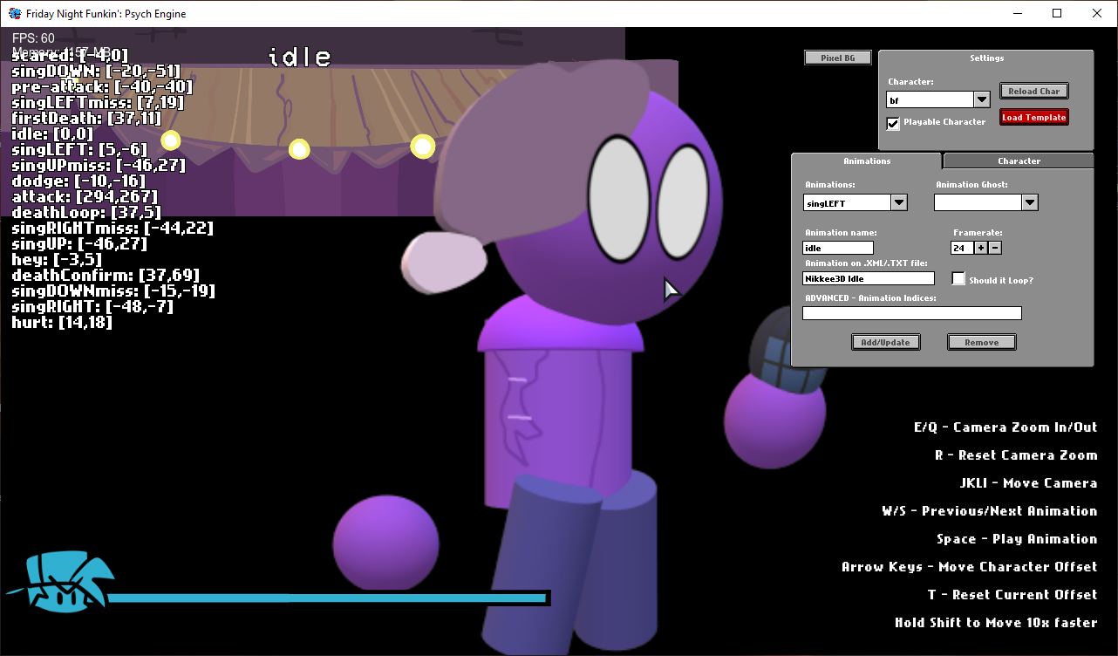Click the Add/Update animation button

(886, 341)
